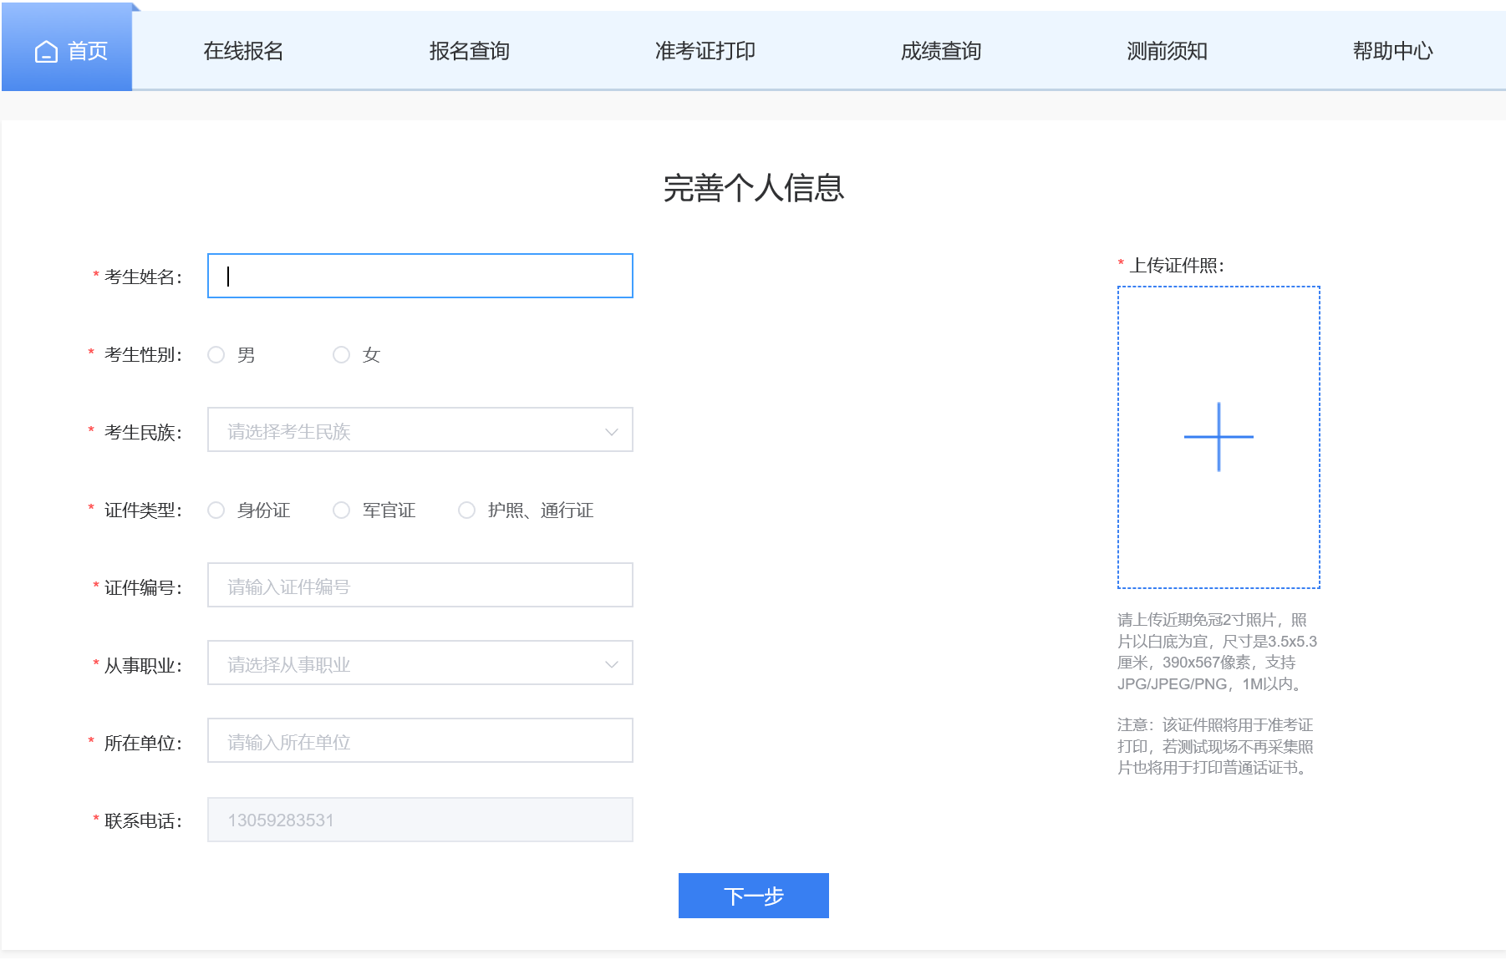The image size is (1506, 965).
Task: Navigate to 成绩查询 tab
Action: 940,51
